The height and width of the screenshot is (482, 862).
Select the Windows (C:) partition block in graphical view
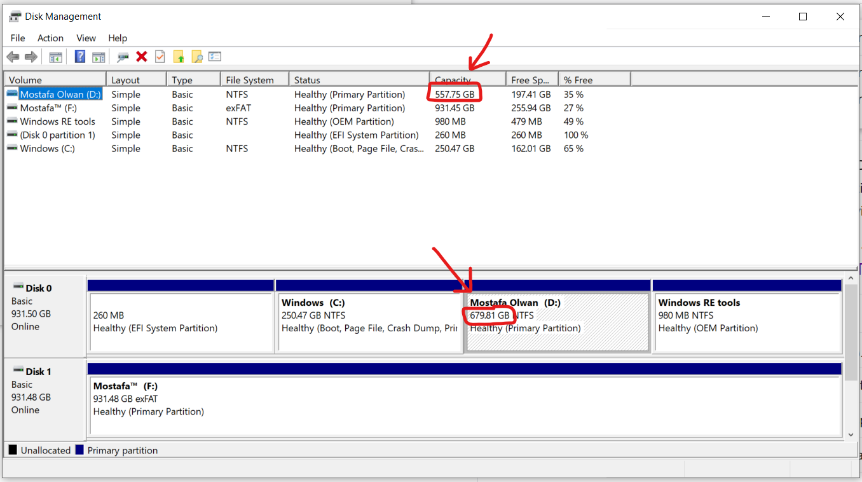click(x=369, y=322)
